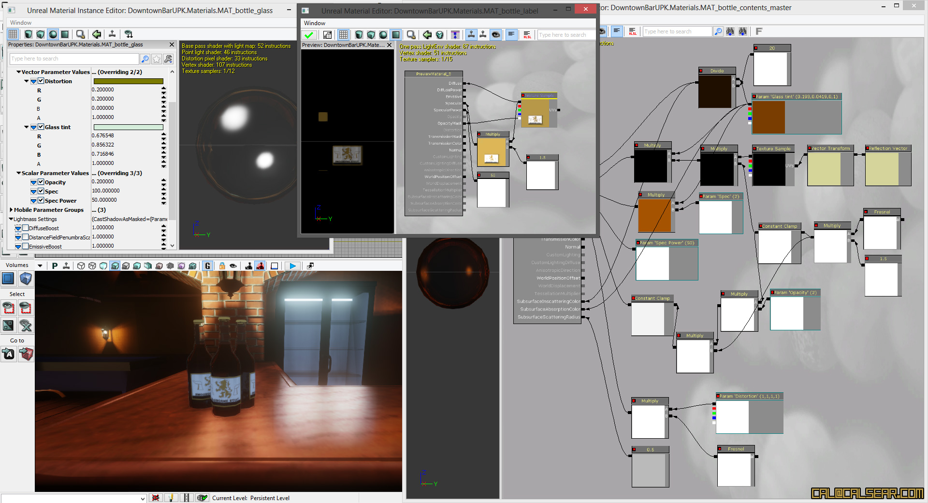This screenshot has height=503, width=928.
Task: Click the Glass tint pale green swatch
Action: pos(128,127)
